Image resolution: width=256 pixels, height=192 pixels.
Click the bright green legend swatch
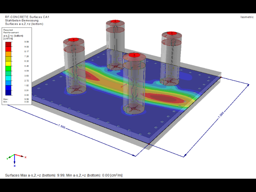pos(8,68)
